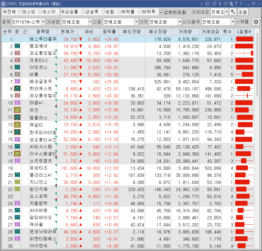The height and width of the screenshot is (251, 262).
Task: Click the 증 badge in the 지엘팜텍 row
Action: [17, 203]
